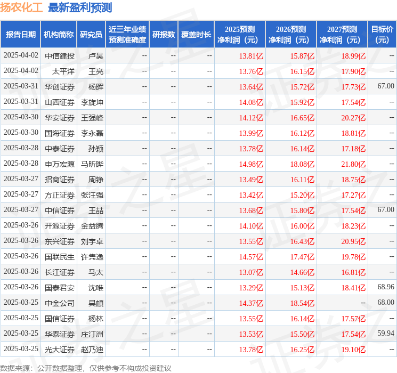Select the 报告日期 column header
Image resolution: width=397 pixels, height=373 pixels.
(20, 35)
